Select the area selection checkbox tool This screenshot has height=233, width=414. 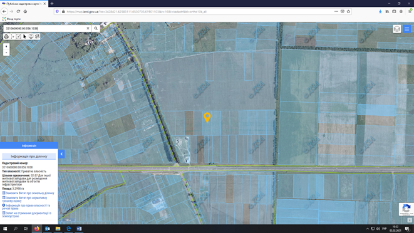click(19, 36)
